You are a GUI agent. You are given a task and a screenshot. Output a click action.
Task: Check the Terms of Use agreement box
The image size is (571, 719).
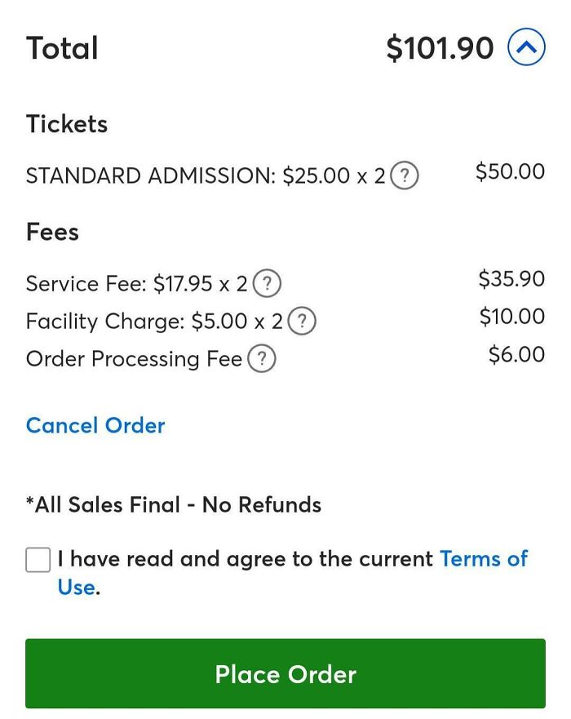coord(38,559)
